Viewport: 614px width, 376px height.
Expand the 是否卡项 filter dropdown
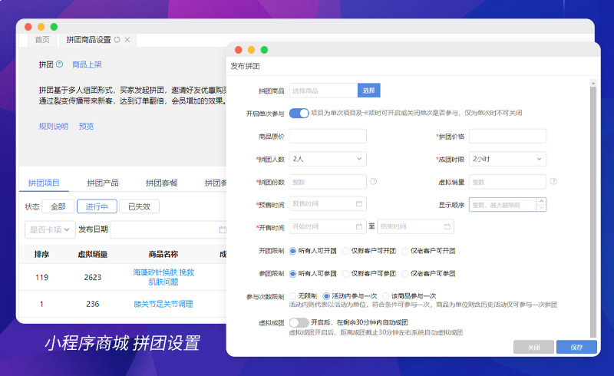(51, 229)
